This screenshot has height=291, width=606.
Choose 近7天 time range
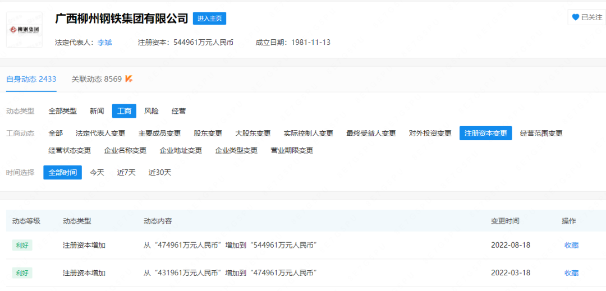[x=126, y=173]
